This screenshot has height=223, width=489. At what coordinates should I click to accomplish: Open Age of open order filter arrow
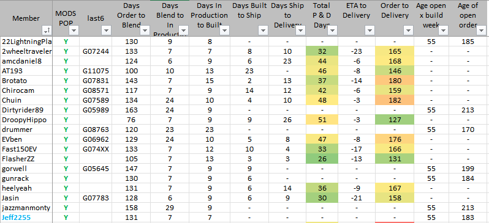[482, 31]
